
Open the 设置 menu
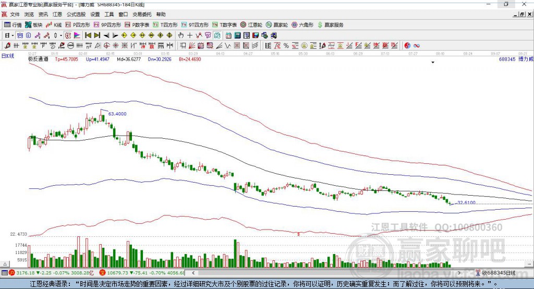point(95,14)
